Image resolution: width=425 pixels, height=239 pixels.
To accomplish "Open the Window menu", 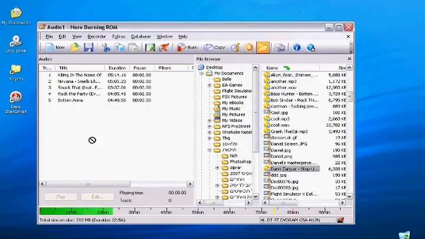I will pyautogui.click(x=165, y=37).
